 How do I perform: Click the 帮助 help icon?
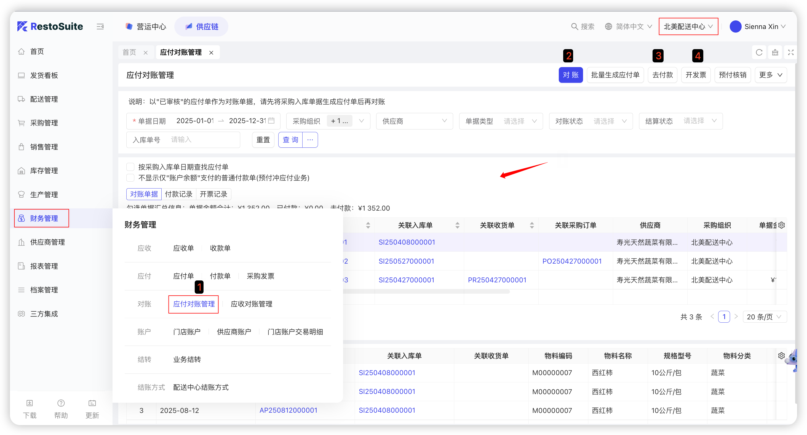coord(61,403)
